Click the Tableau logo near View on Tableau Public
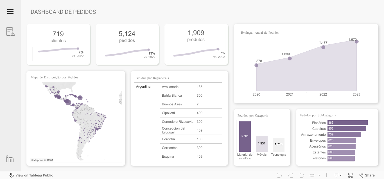Viewport: 384px width, 179px height. click(12, 175)
